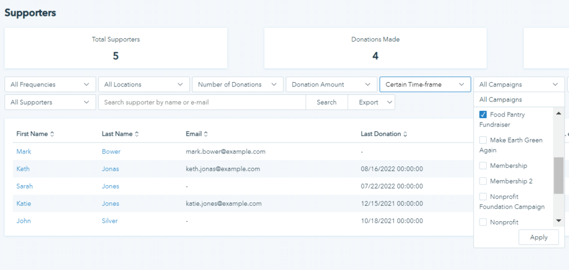Check last Nonprofit checkbox in list

click(x=483, y=222)
